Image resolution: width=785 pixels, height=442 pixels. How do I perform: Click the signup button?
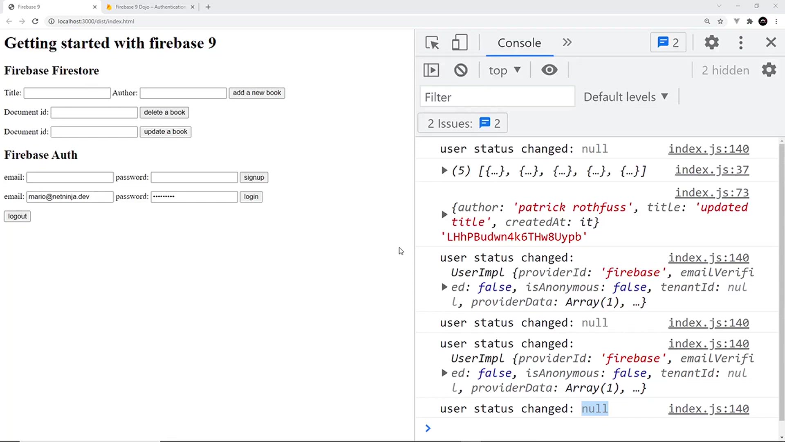coord(254,178)
